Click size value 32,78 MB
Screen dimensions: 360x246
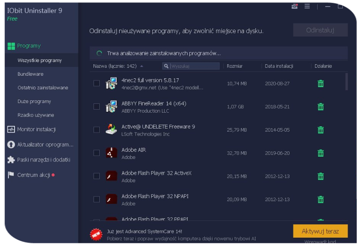[237, 153]
